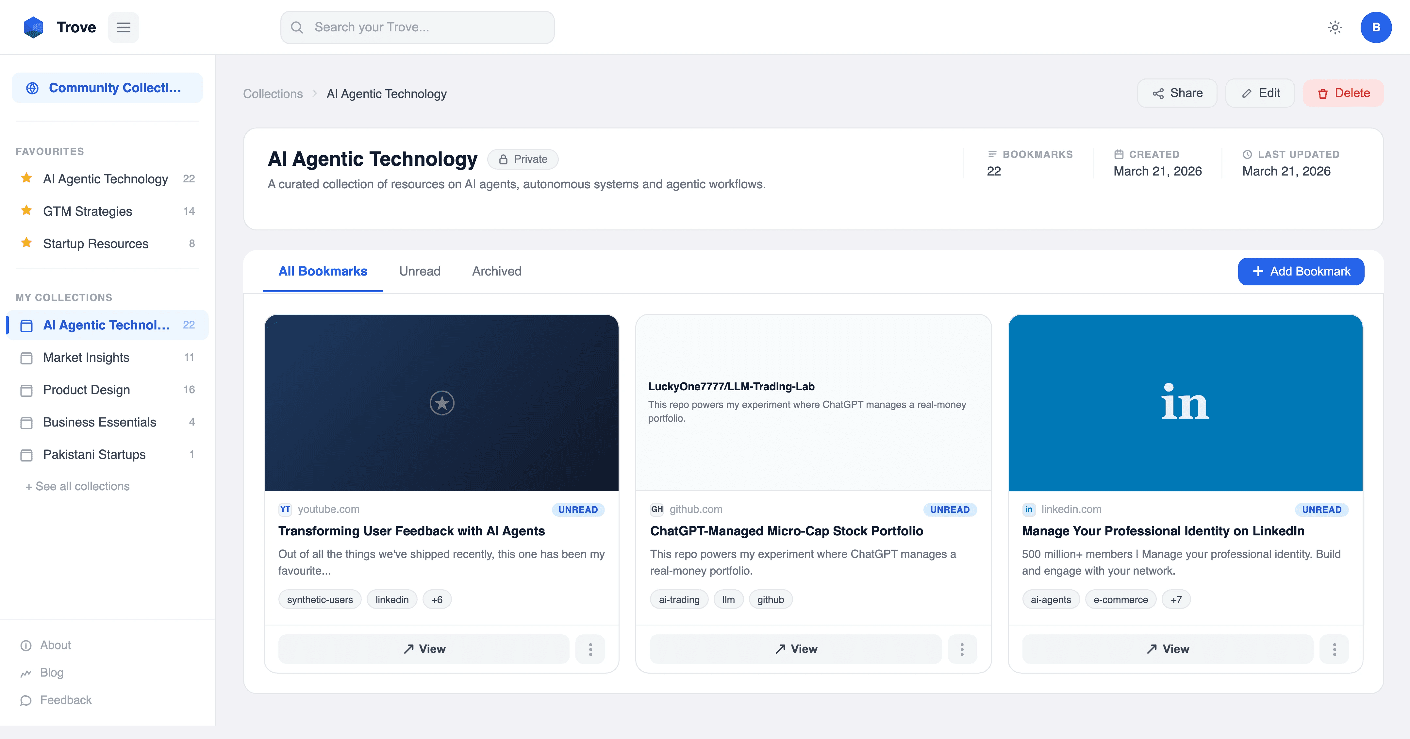This screenshot has height=739, width=1410.
Task: Focus the Search your Trove field
Action: (x=418, y=27)
